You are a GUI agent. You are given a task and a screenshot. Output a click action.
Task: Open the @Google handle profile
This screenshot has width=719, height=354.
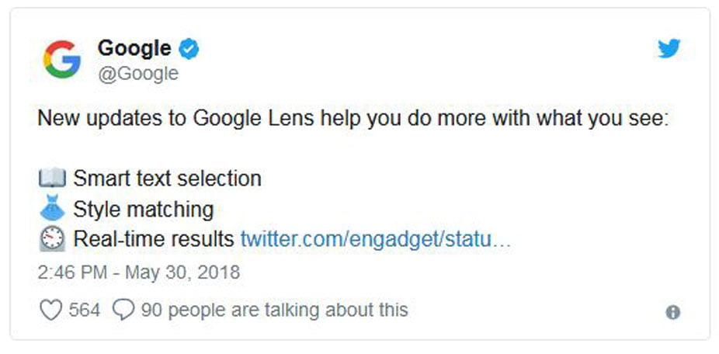point(138,74)
